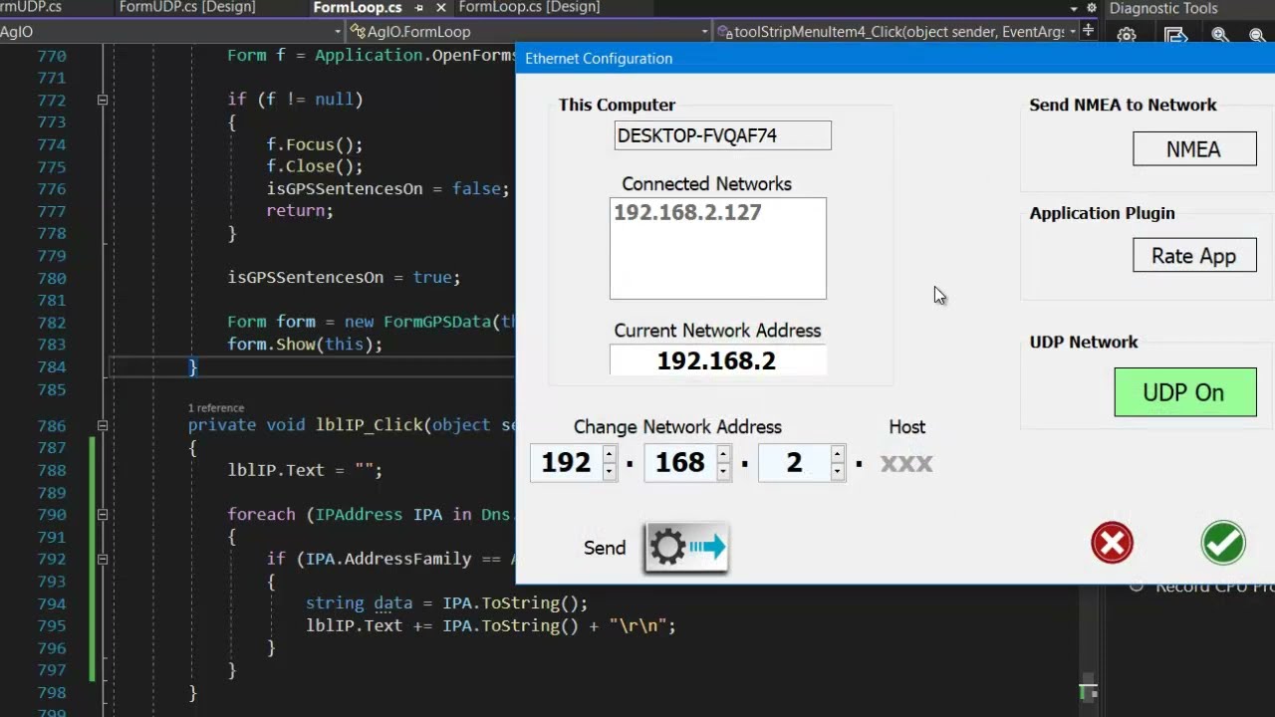This screenshot has height=717, width=1275.
Task: Click the 192 octet input field
Action: click(x=566, y=463)
